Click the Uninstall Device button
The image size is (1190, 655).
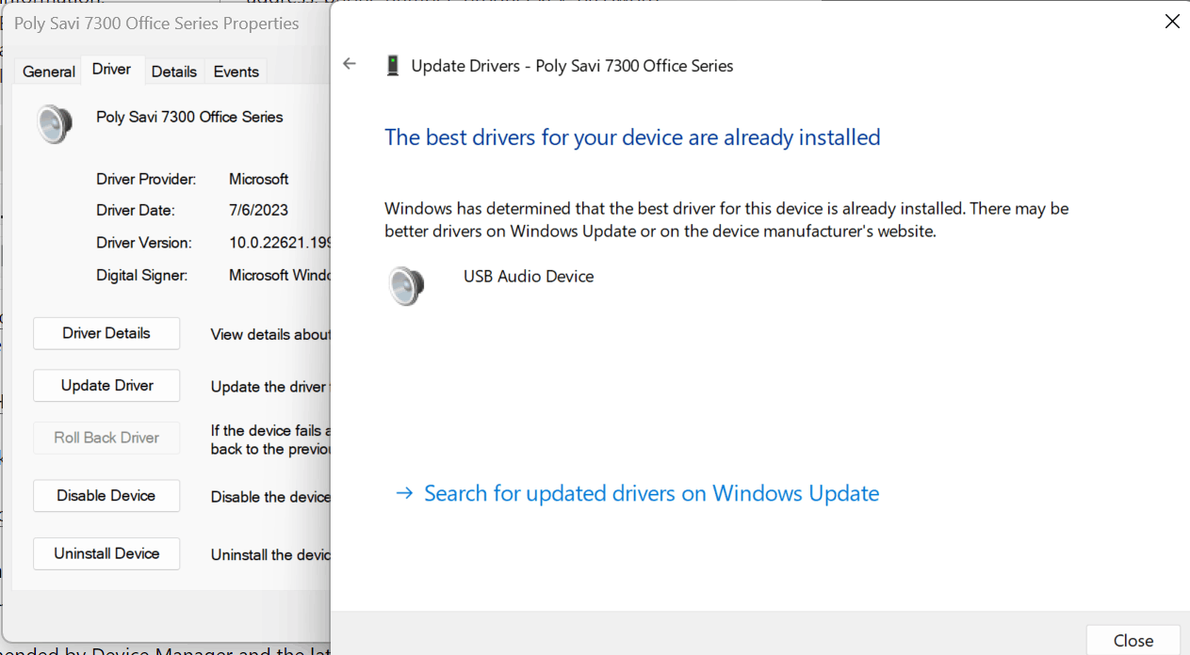pyautogui.click(x=106, y=553)
